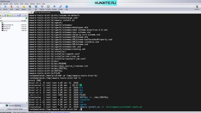Viewport: 201px width, 113px height.
Task: Click the 'lib' directory name in listing
Action: [x=81, y=102]
